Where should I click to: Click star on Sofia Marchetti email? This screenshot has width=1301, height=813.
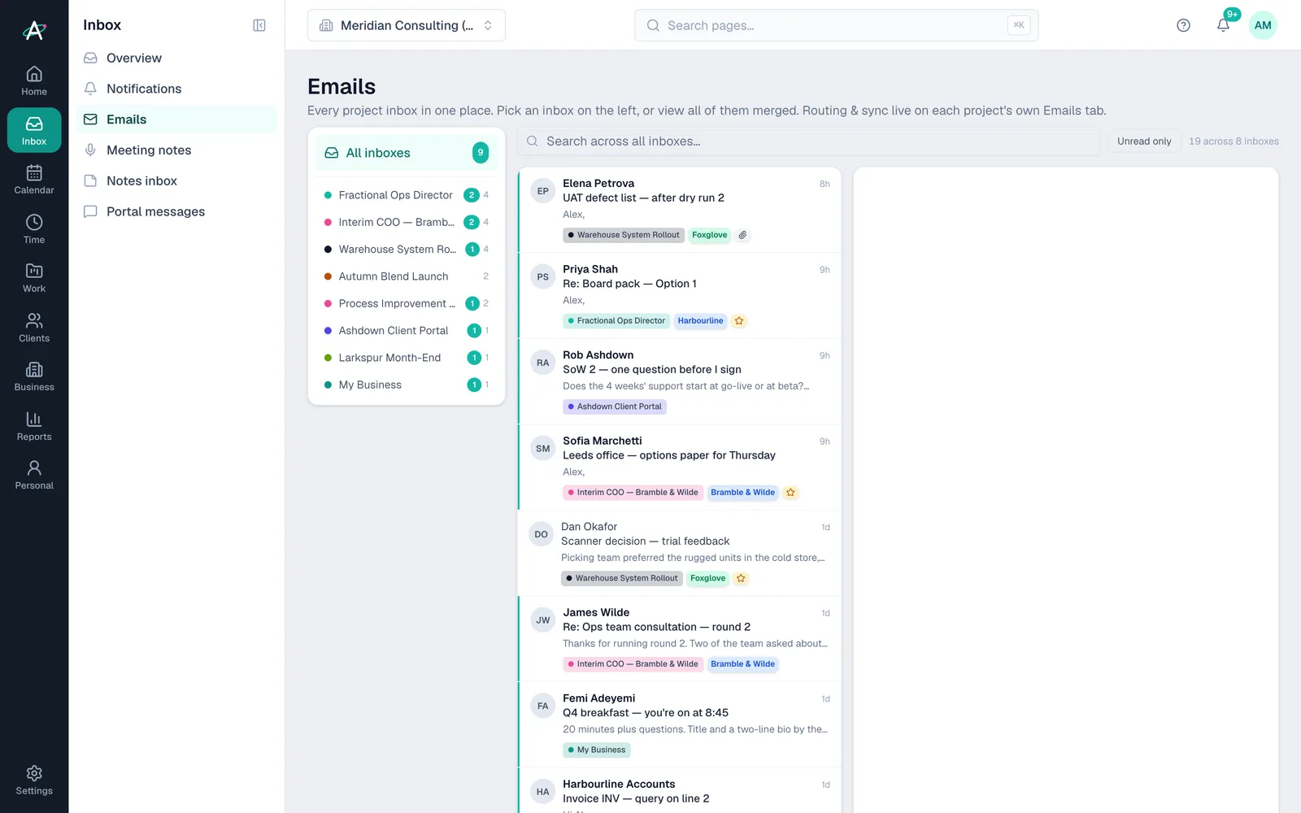coord(790,493)
